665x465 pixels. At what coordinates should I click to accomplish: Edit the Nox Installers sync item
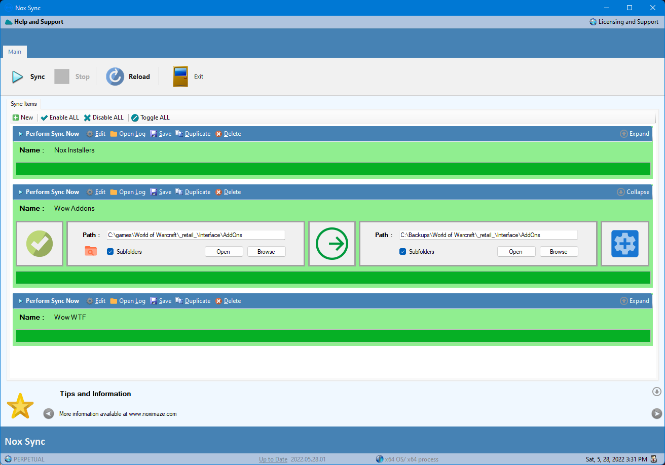tap(96, 134)
